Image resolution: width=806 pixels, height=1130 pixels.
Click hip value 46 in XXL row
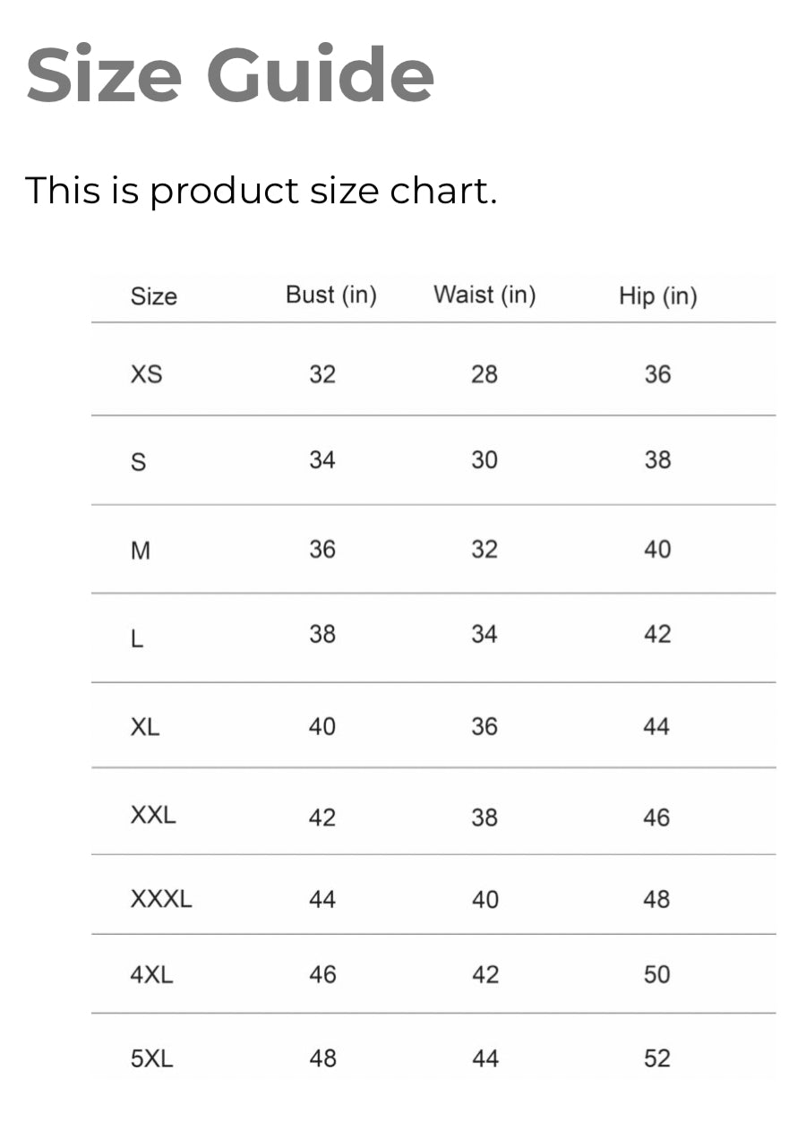[x=656, y=817]
